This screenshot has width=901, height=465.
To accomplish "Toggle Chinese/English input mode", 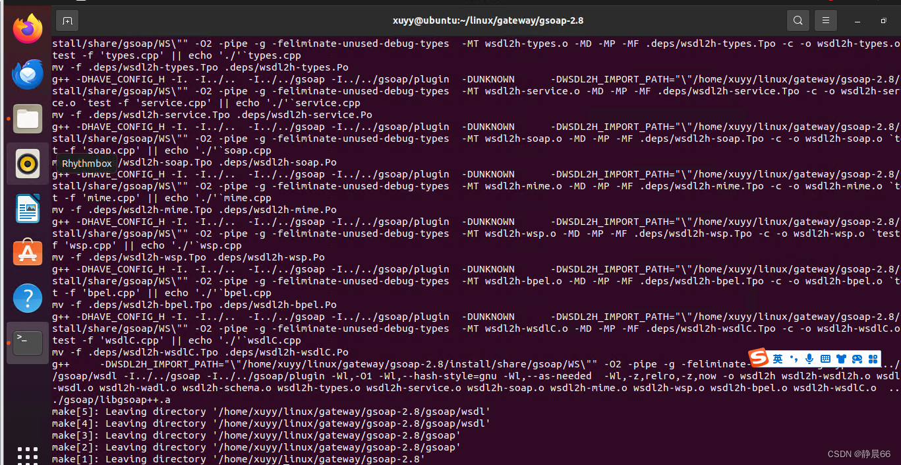I will [778, 358].
